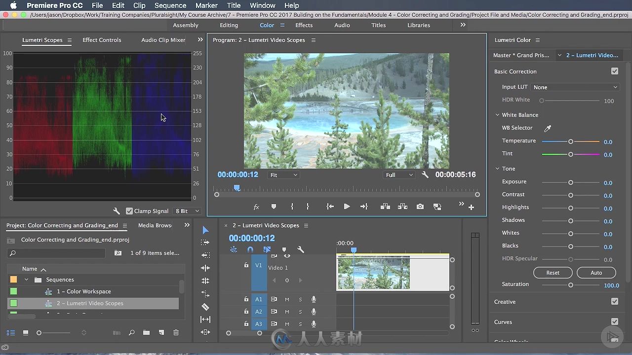Select the Rolling Edit tool
The image size is (632, 355).
pos(205,268)
